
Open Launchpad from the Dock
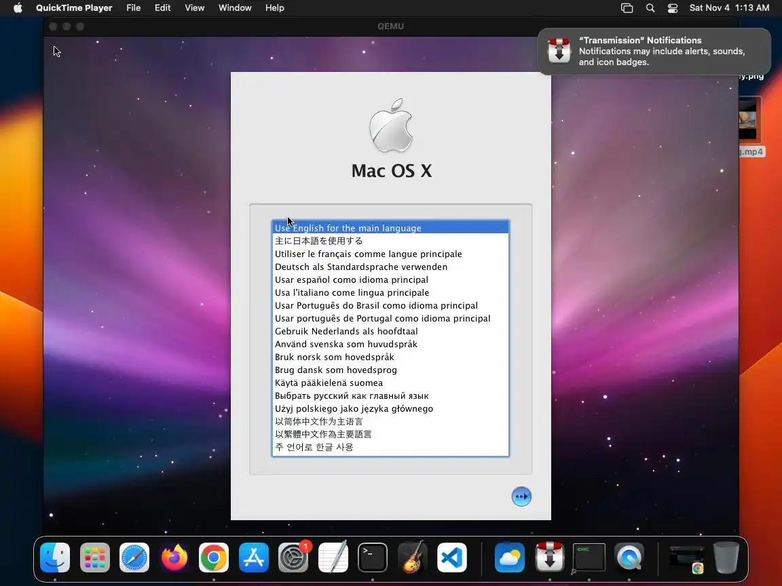(x=95, y=558)
